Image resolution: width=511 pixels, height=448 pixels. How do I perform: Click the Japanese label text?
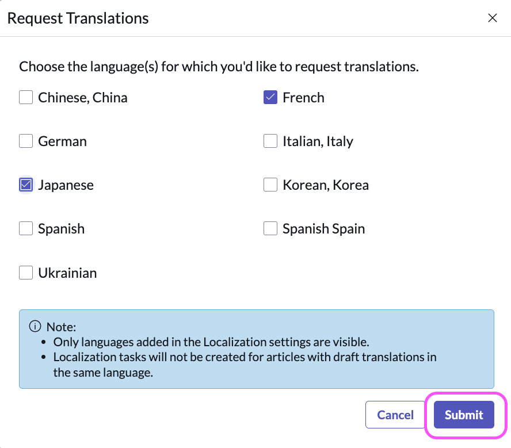pyautogui.click(x=66, y=185)
